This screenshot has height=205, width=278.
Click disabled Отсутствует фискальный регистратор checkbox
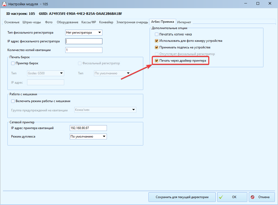tap(157, 54)
